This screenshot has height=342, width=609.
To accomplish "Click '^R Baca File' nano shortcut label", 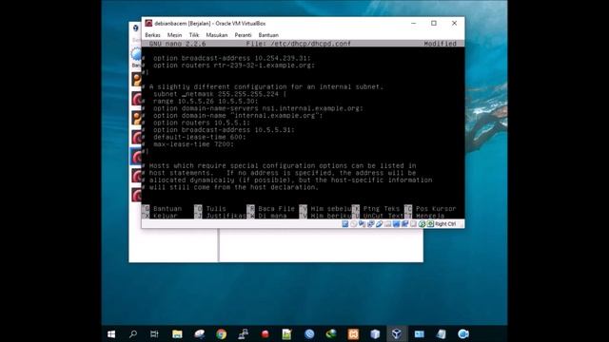I will tap(270, 209).
